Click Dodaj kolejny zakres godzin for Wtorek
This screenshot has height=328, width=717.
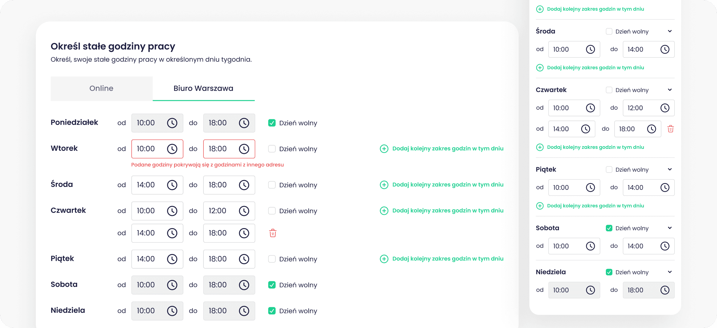[448, 148]
